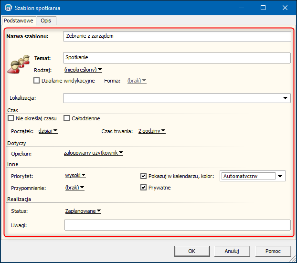297x263 pixels.
Task: Close the Szablon spotkania dialog
Action: pyautogui.click(x=285, y=8)
